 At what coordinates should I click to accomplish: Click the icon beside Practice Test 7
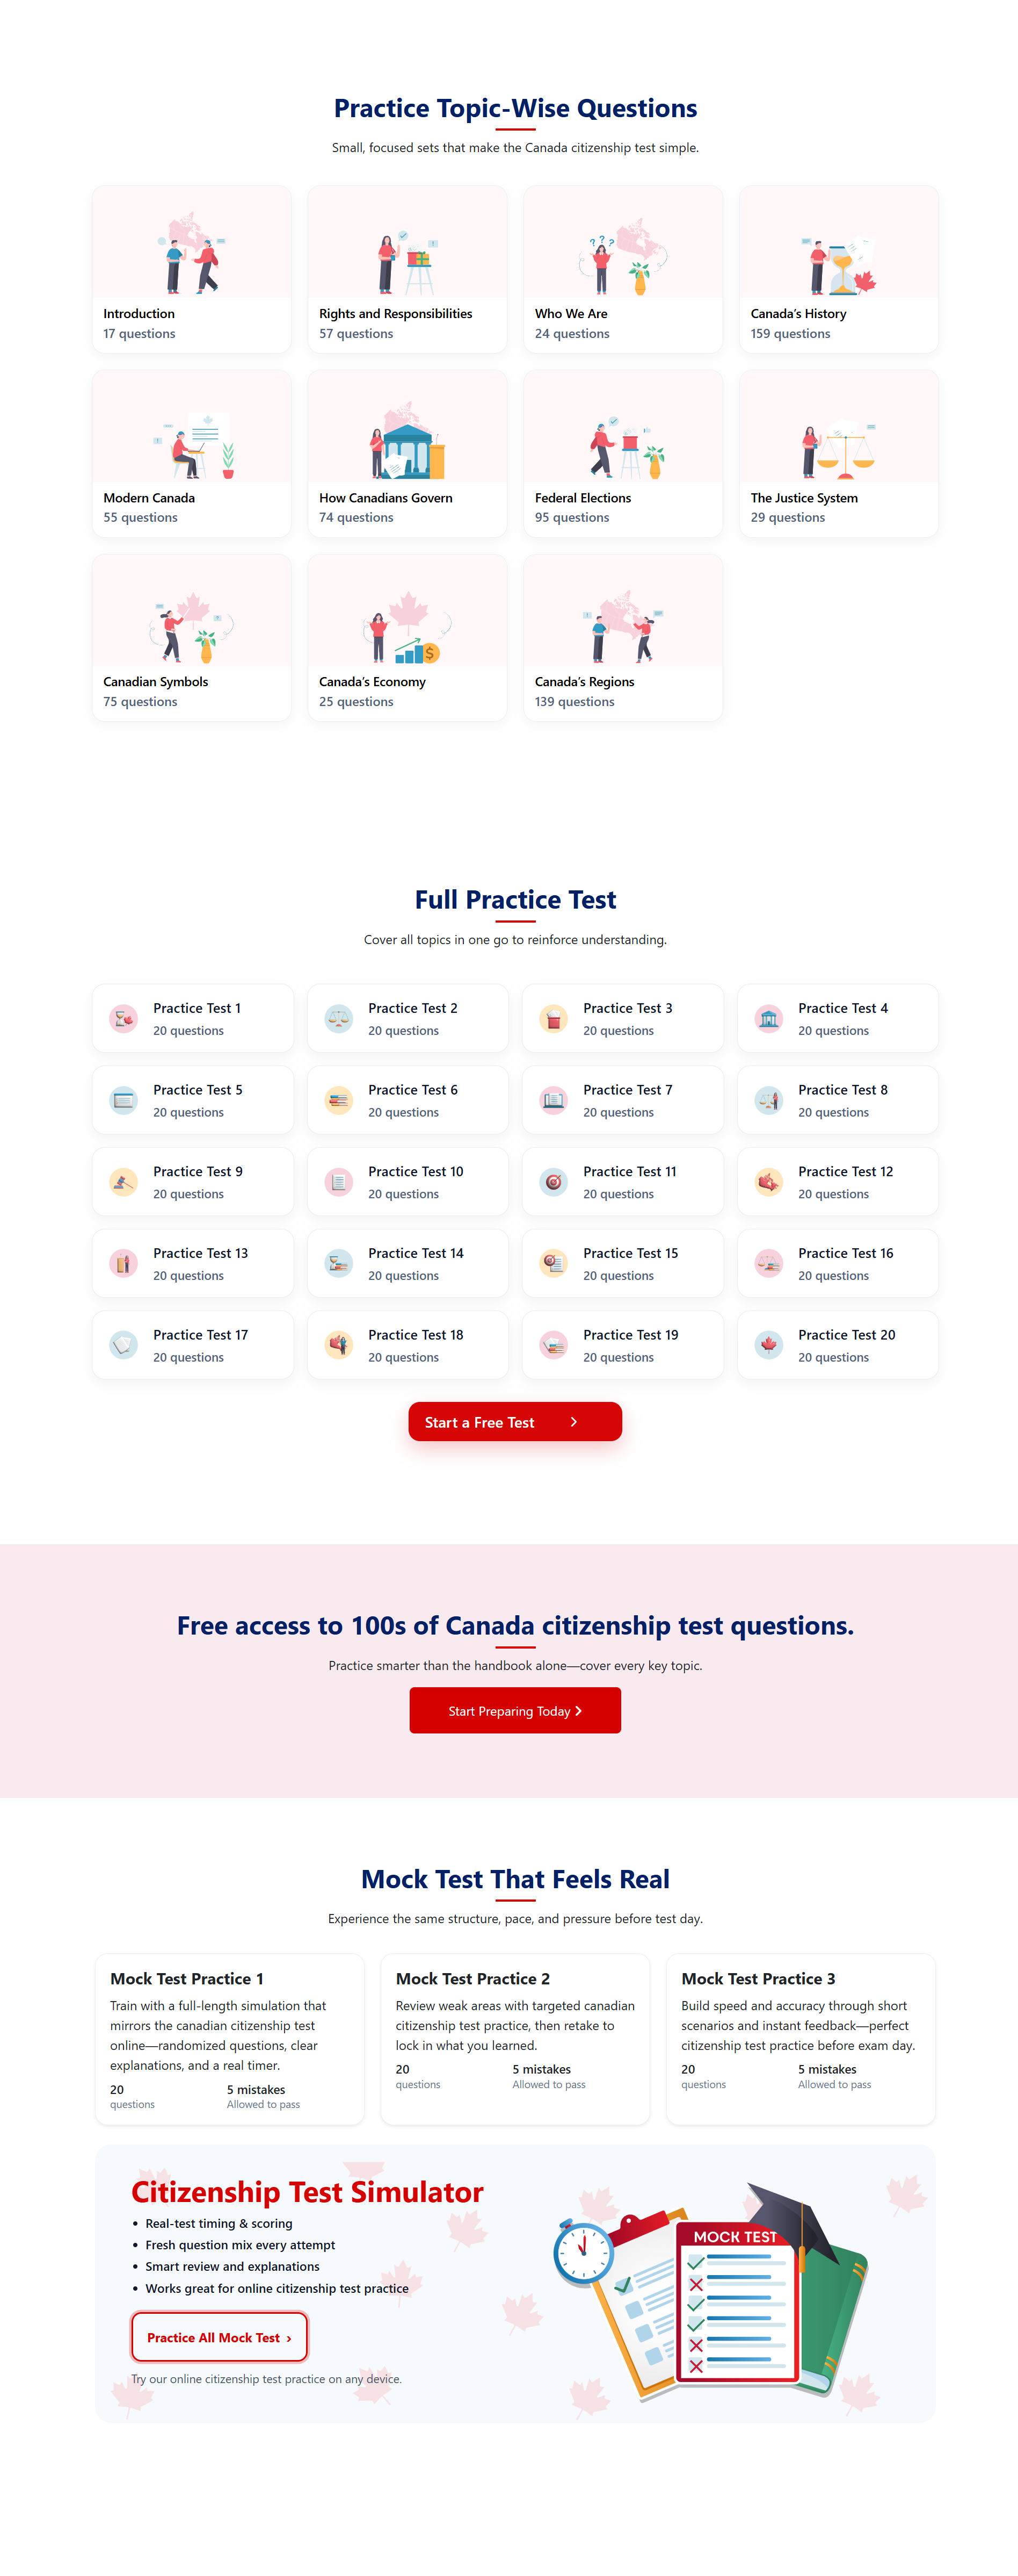(554, 1100)
